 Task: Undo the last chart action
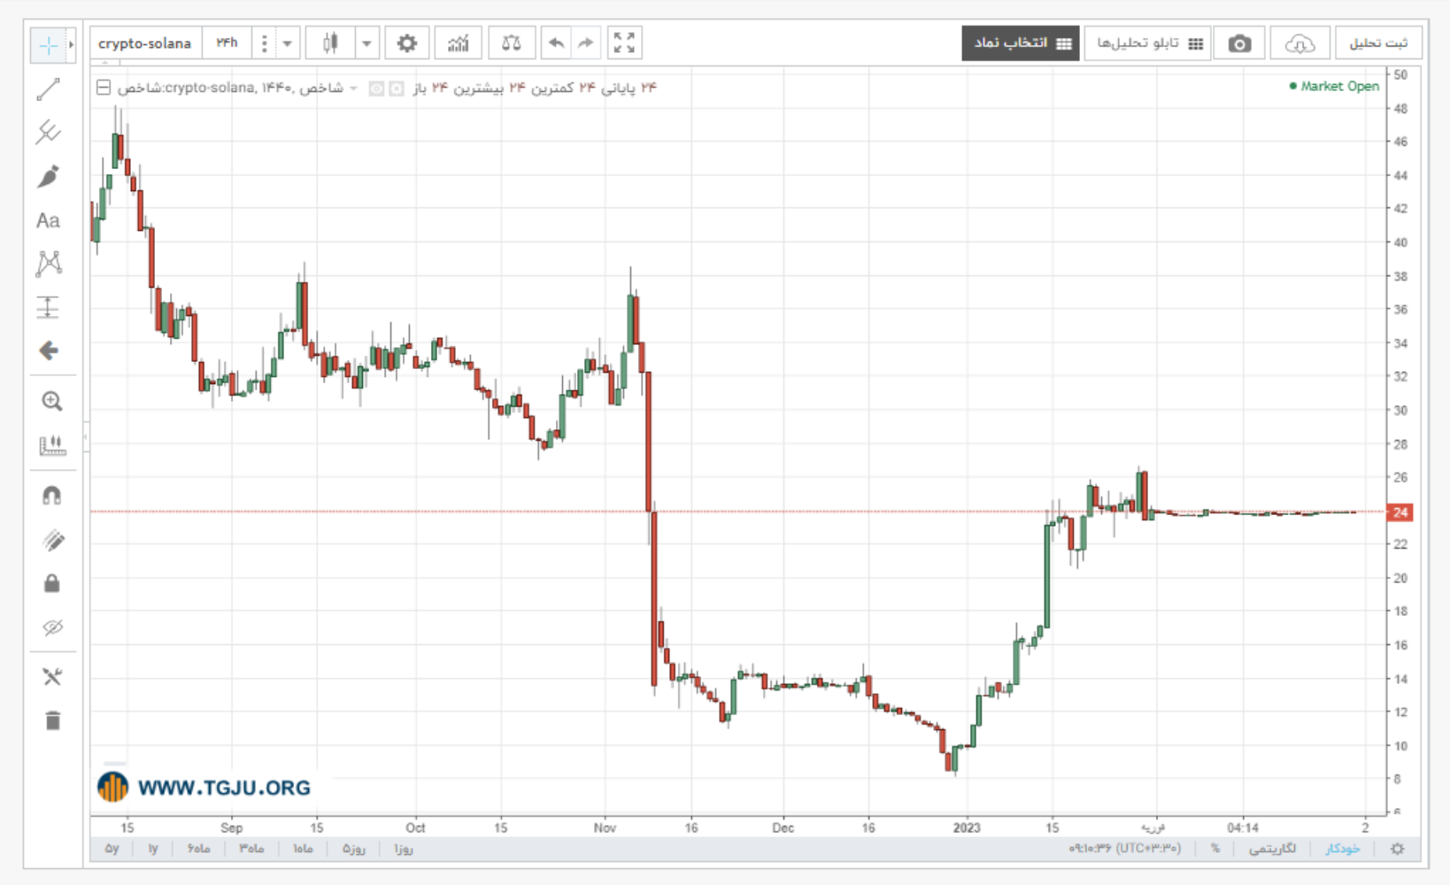pyautogui.click(x=556, y=43)
